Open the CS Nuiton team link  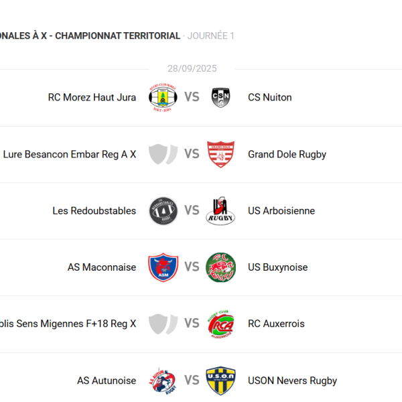pos(269,98)
